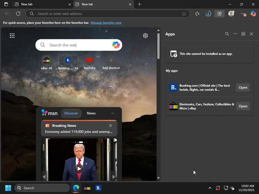Select the Discover tab

(71, 113)
